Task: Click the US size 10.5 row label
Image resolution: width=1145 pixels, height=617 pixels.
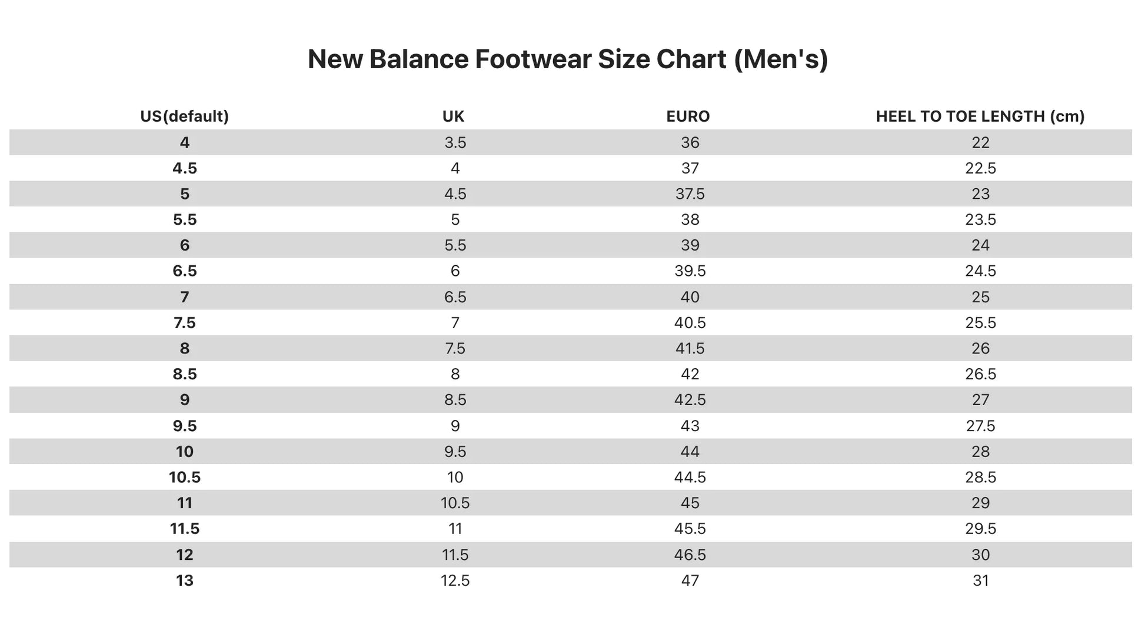Action: (x=184, y=478)
